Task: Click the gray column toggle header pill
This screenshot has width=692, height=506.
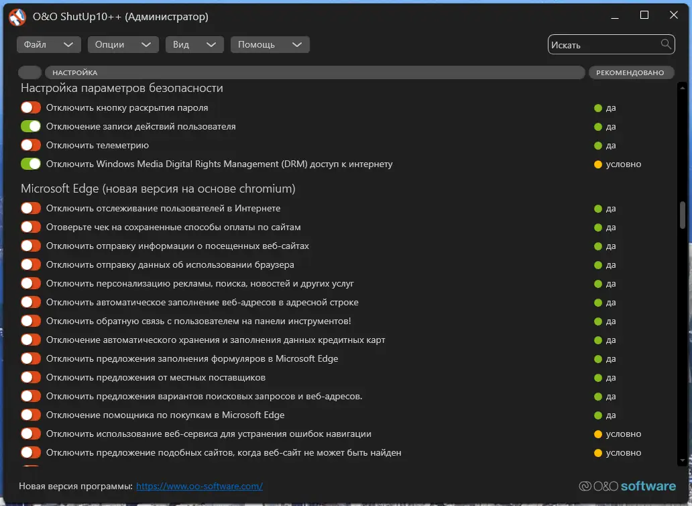Action: 30,72
